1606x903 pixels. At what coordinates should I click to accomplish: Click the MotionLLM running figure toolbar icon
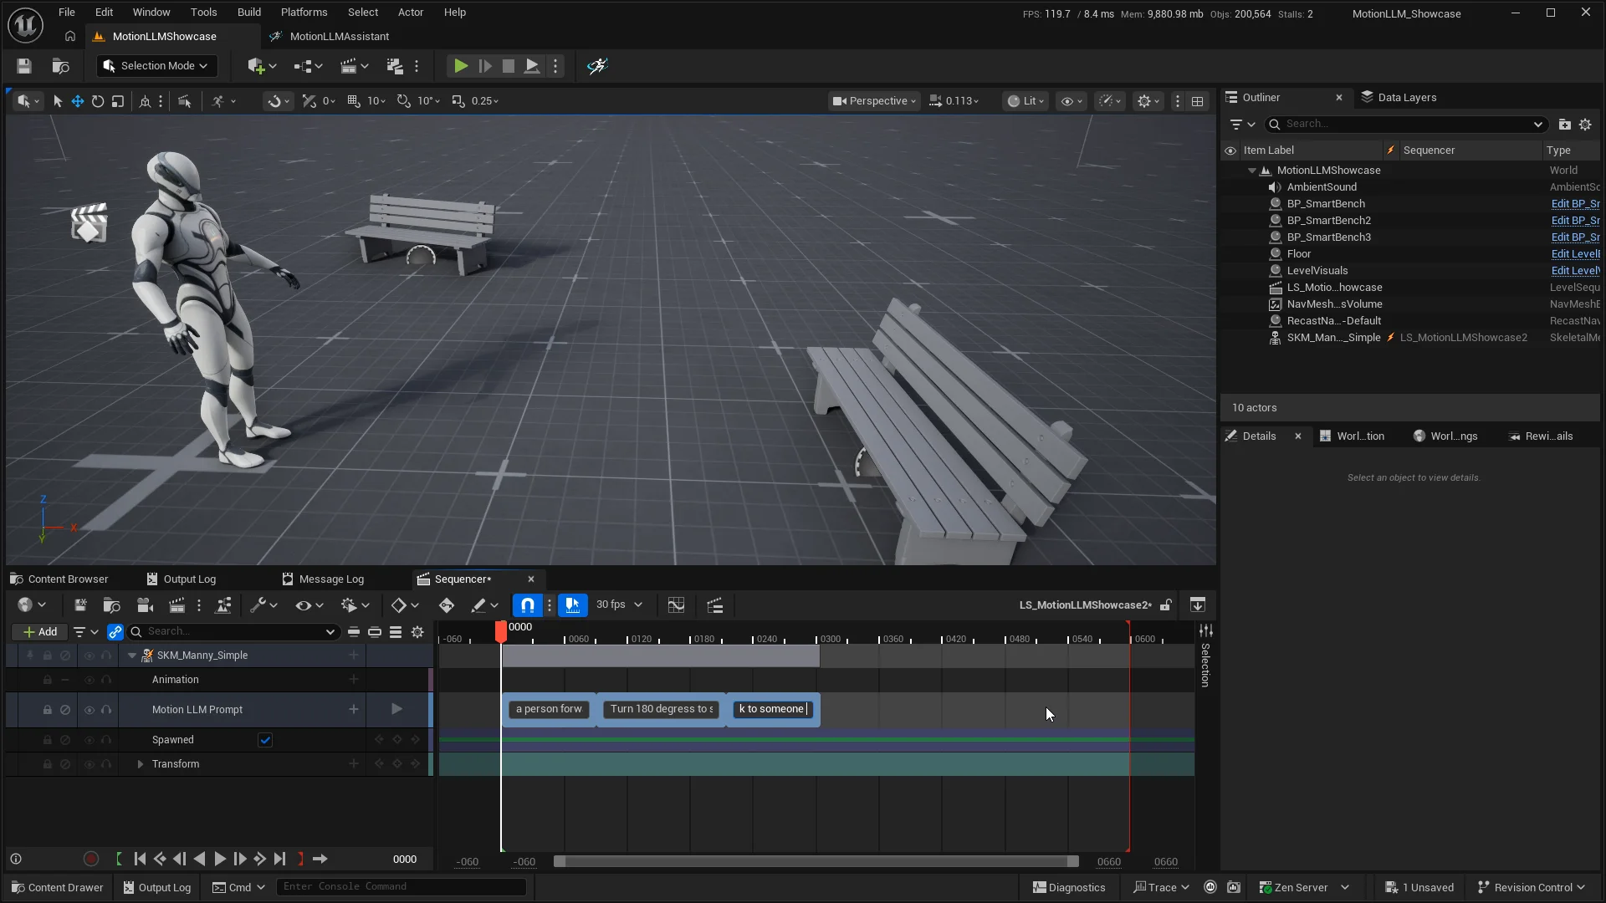point(596,66)
